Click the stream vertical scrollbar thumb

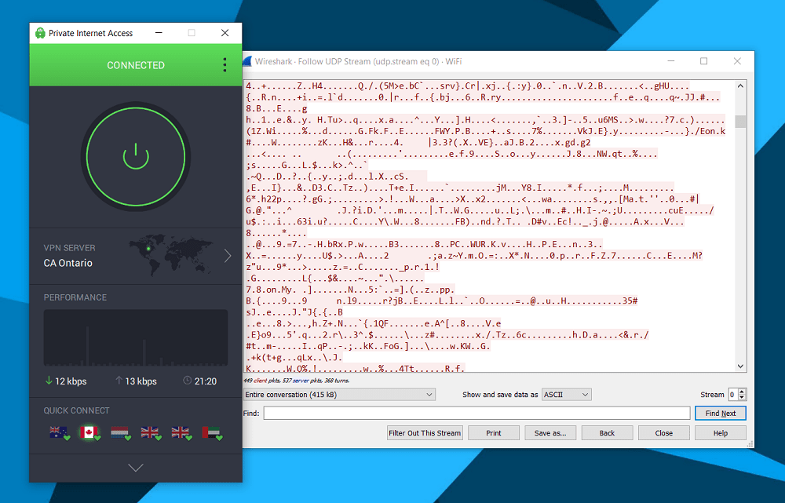click(740, 121)
